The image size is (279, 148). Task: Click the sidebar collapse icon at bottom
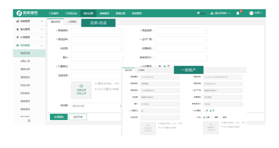(x=29, y=121)
